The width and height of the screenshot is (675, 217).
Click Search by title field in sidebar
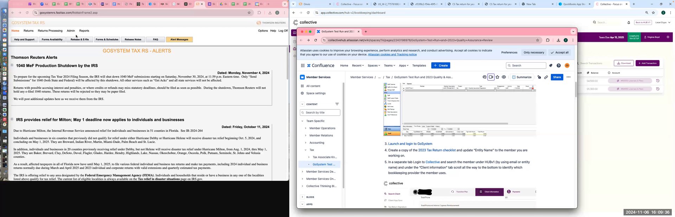coord(320,113)
